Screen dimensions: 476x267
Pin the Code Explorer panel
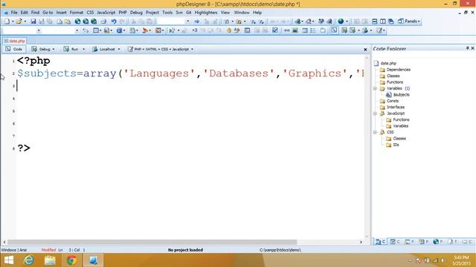(467, 48)
